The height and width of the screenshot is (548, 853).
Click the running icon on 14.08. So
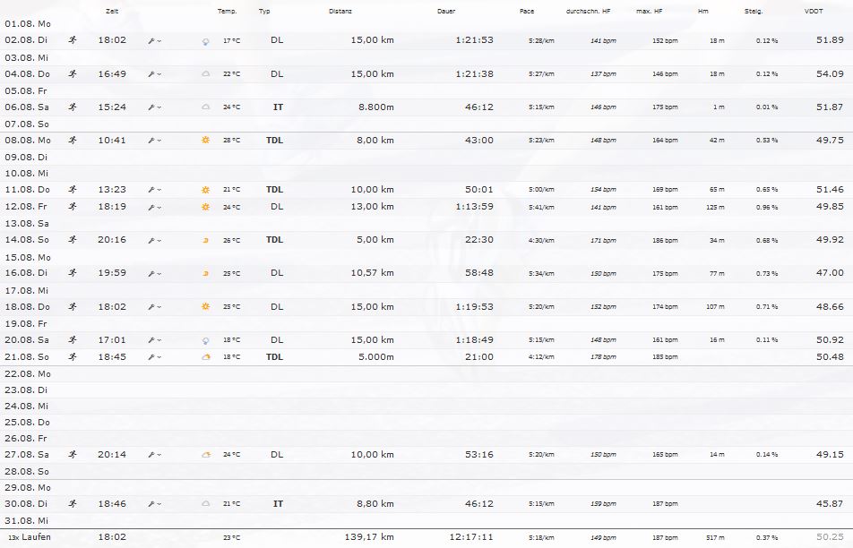[73, 240]
